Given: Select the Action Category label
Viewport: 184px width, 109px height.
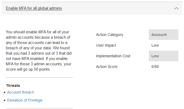Looking at the screenshot, I should (109, 35).
